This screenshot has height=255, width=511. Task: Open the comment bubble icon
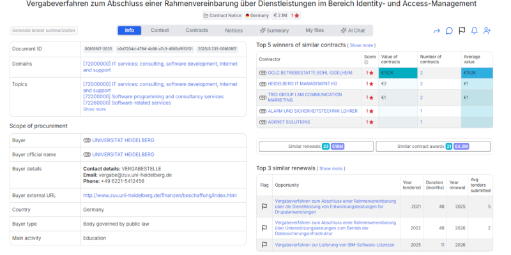pos(449,31)
